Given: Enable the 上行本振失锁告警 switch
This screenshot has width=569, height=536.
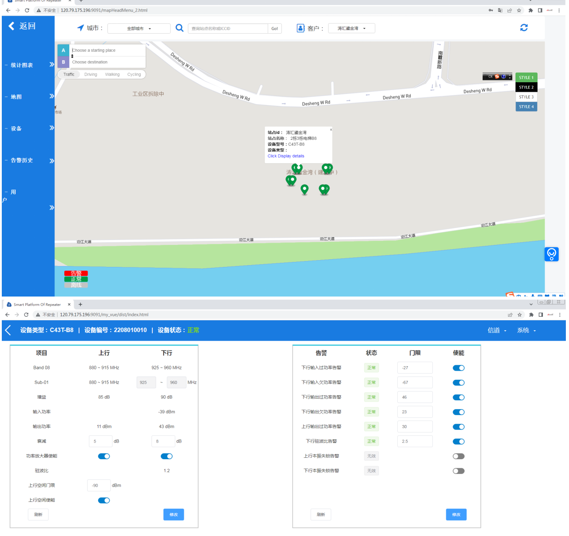Looking at the screenshot, I should click(458, 456).
